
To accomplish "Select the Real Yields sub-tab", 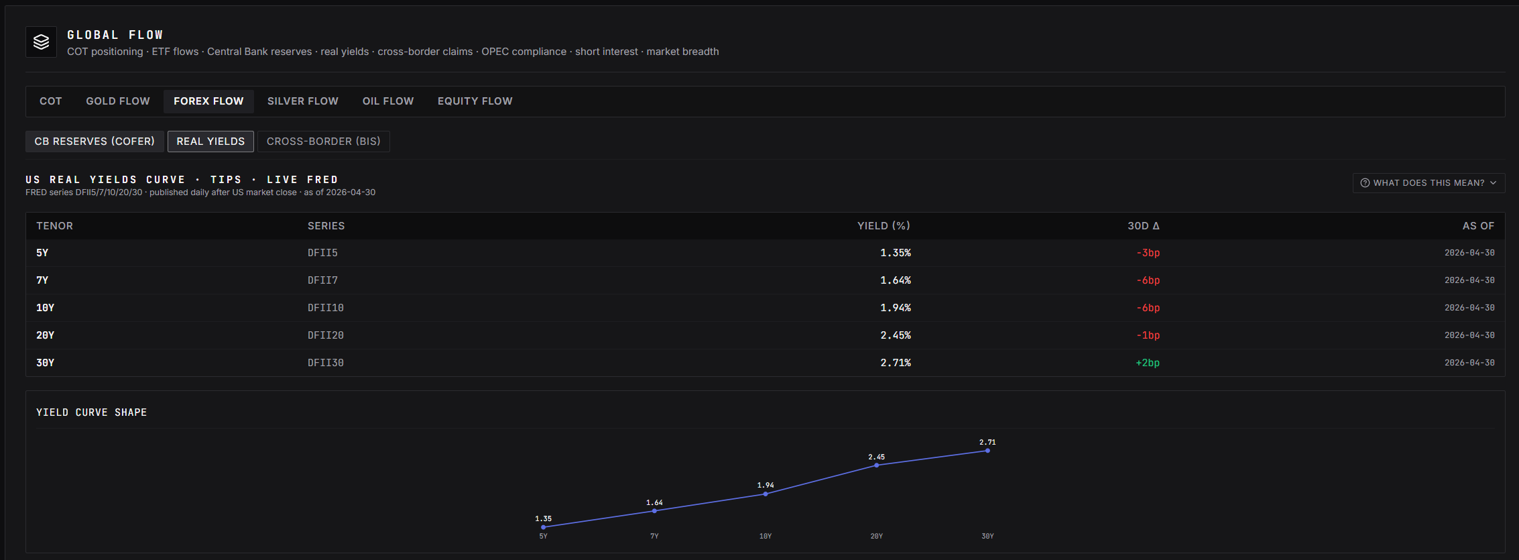I will point(210,142).
